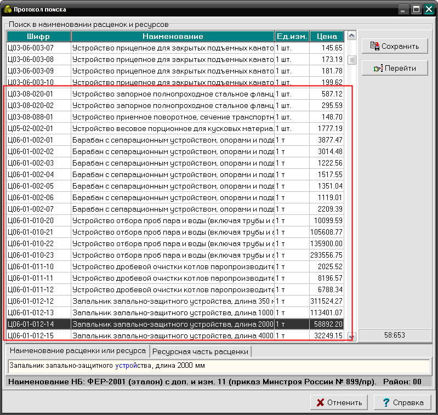Screen dimensions: 438x415
Task: Select row Ц03-08-020-02
Action: point(175,106)
